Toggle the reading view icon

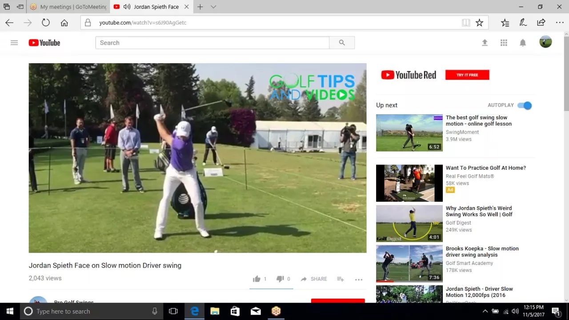[466, 23]
